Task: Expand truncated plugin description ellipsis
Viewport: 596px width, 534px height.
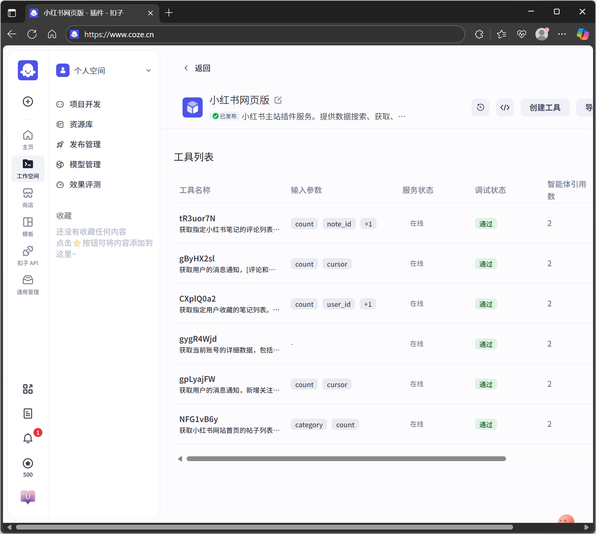Action: coord(402,117)
